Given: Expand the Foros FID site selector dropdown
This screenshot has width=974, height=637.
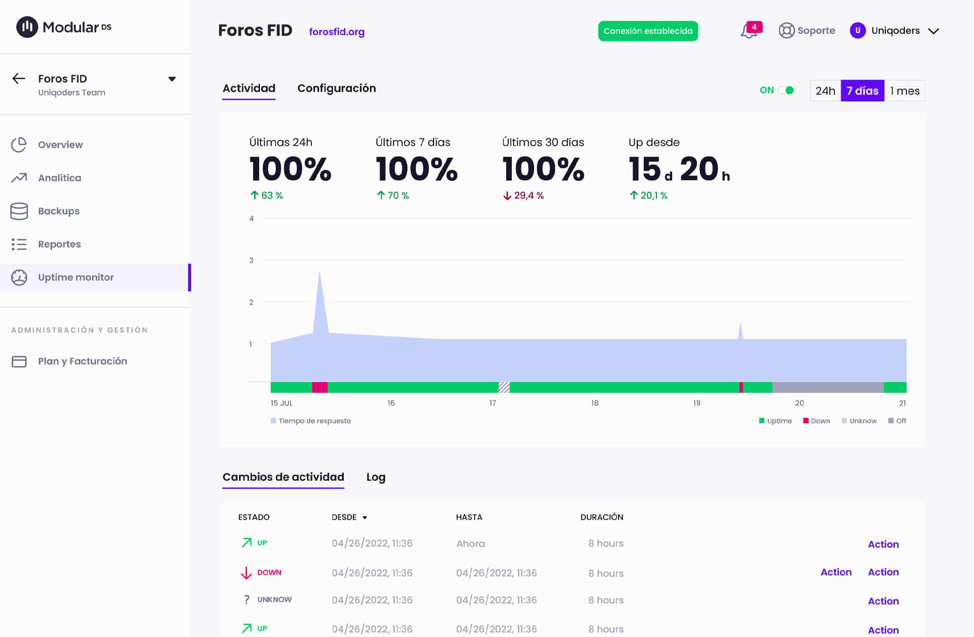Looking at the screenshot, I should (172, 79).
